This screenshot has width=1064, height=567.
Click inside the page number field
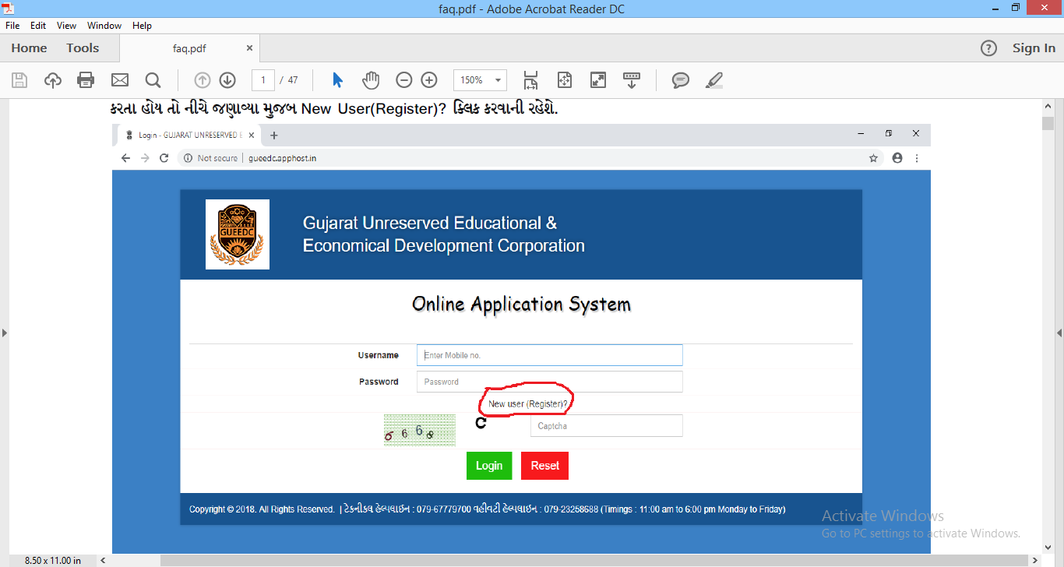(262, 79)
